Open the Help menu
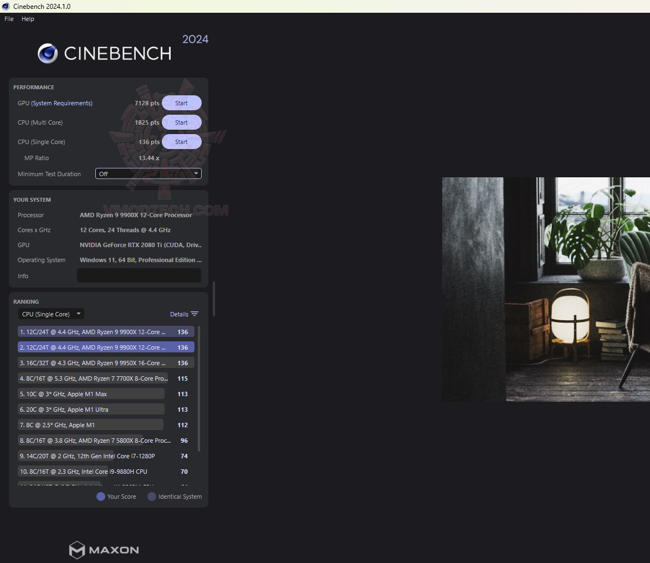 tap(28, 19)
